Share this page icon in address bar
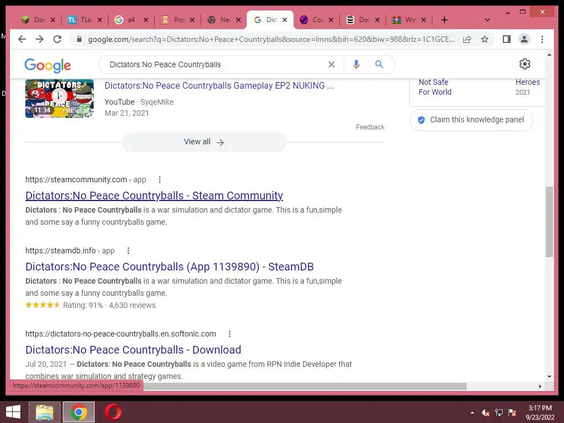564x423 pixels. [467, 39]
